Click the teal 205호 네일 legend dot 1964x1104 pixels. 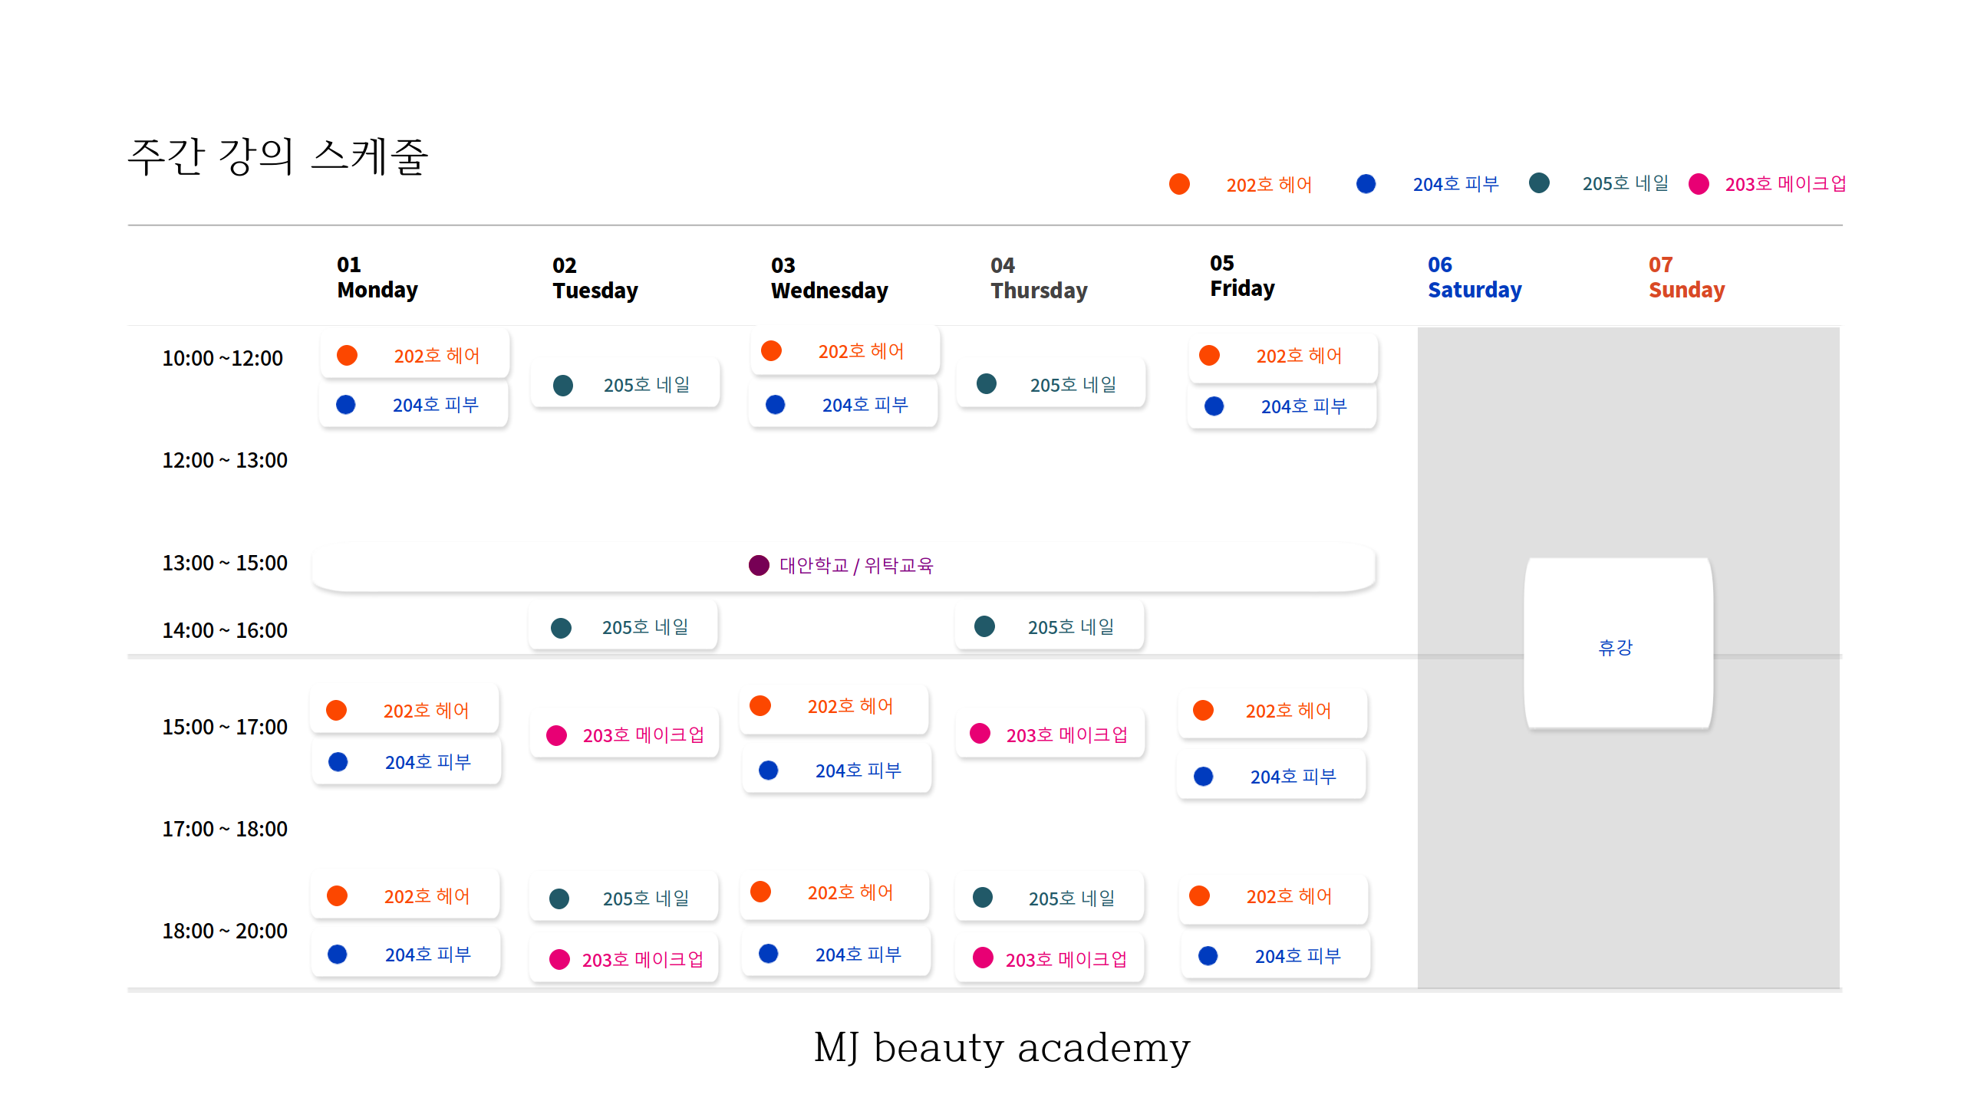[x=1539, y=183]
